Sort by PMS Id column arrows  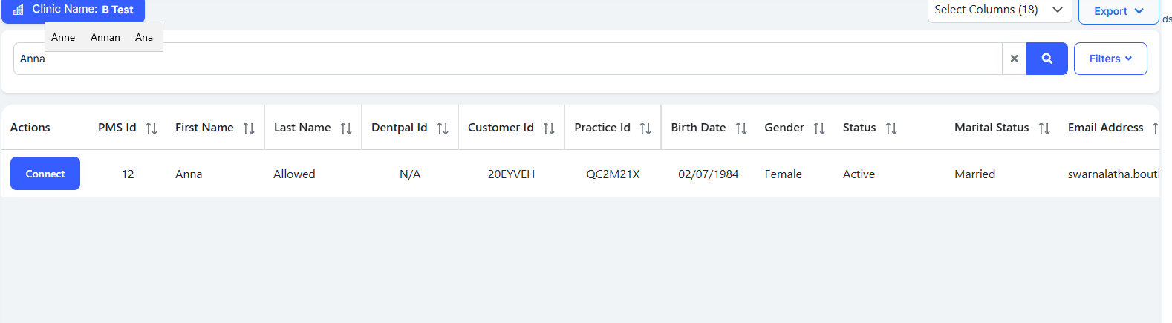(152, 128)
